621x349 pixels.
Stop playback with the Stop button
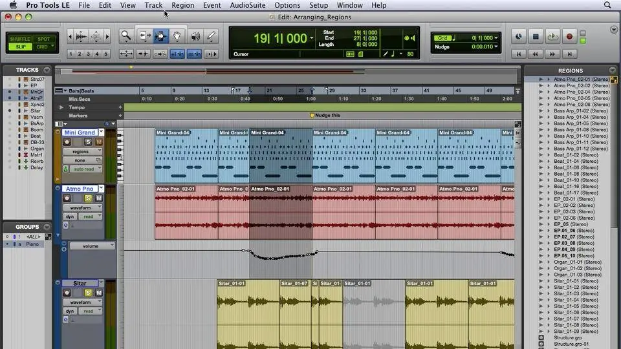536,36
